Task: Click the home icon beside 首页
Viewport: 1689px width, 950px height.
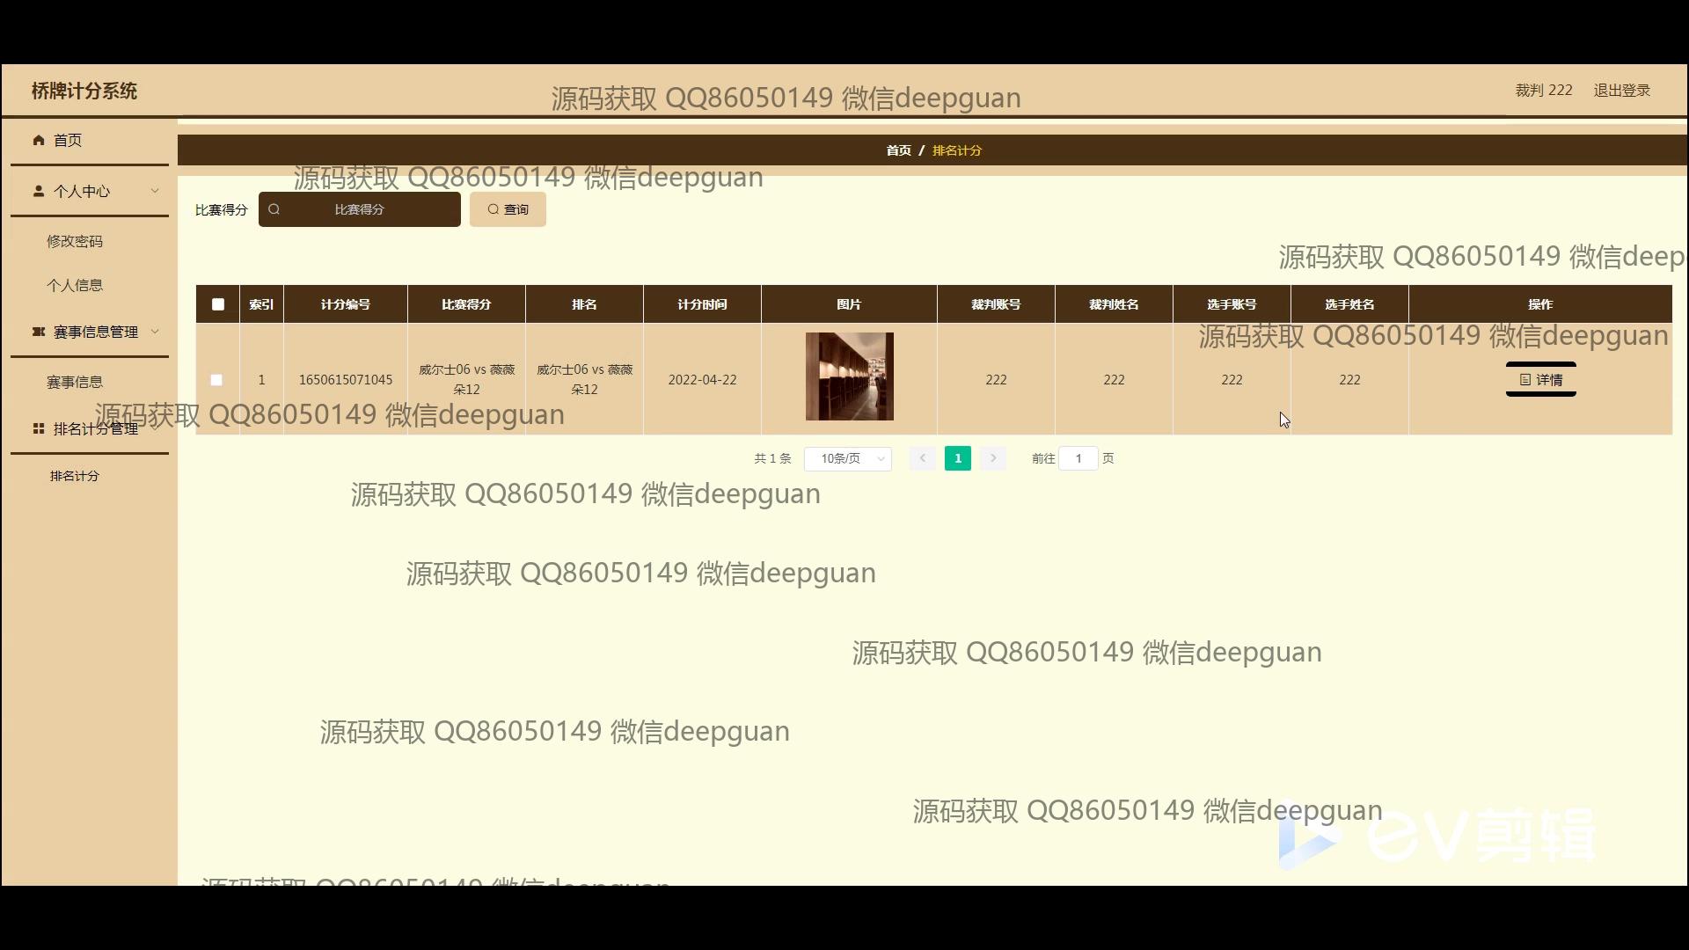Action: pos(39,140)
